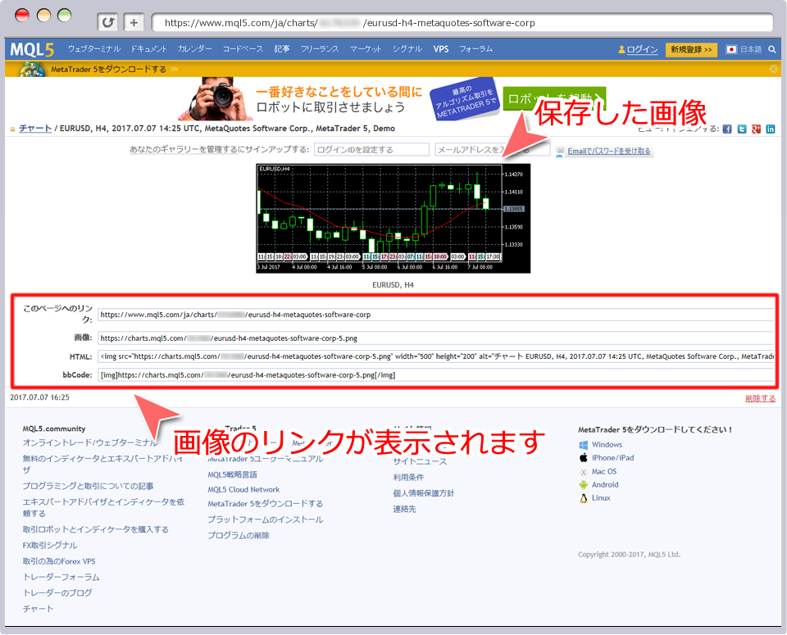Open 記事 menu item
787x635 pixels.
[282, 48]
